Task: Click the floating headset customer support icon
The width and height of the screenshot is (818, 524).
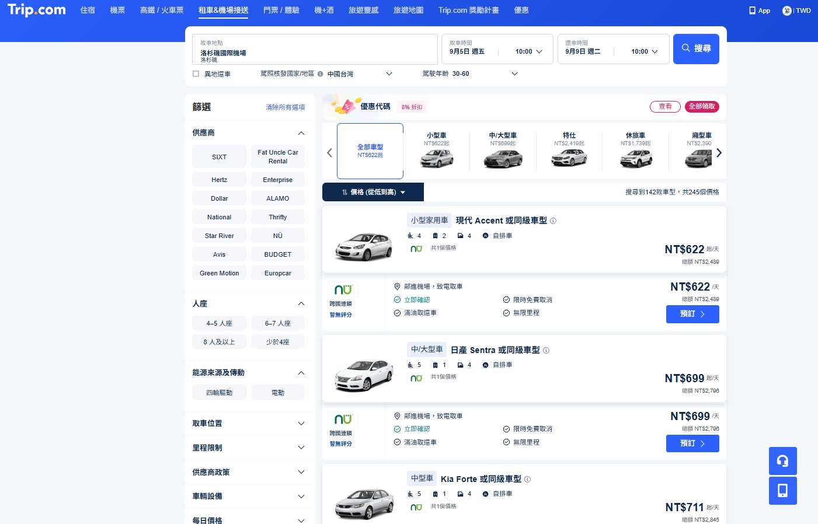Action: pos(782,461)
